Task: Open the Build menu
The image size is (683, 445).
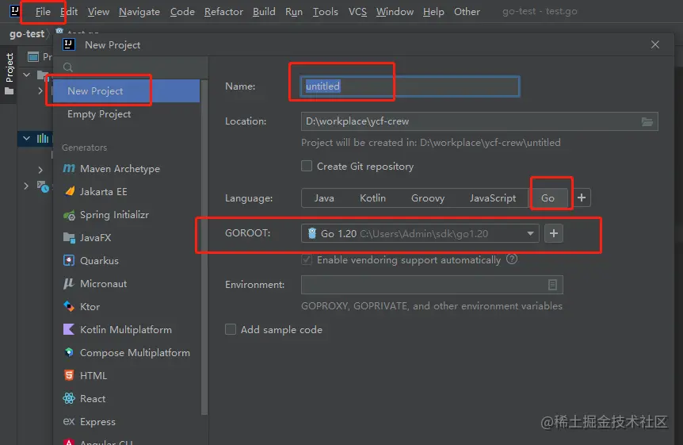Action: pos(264,12)
